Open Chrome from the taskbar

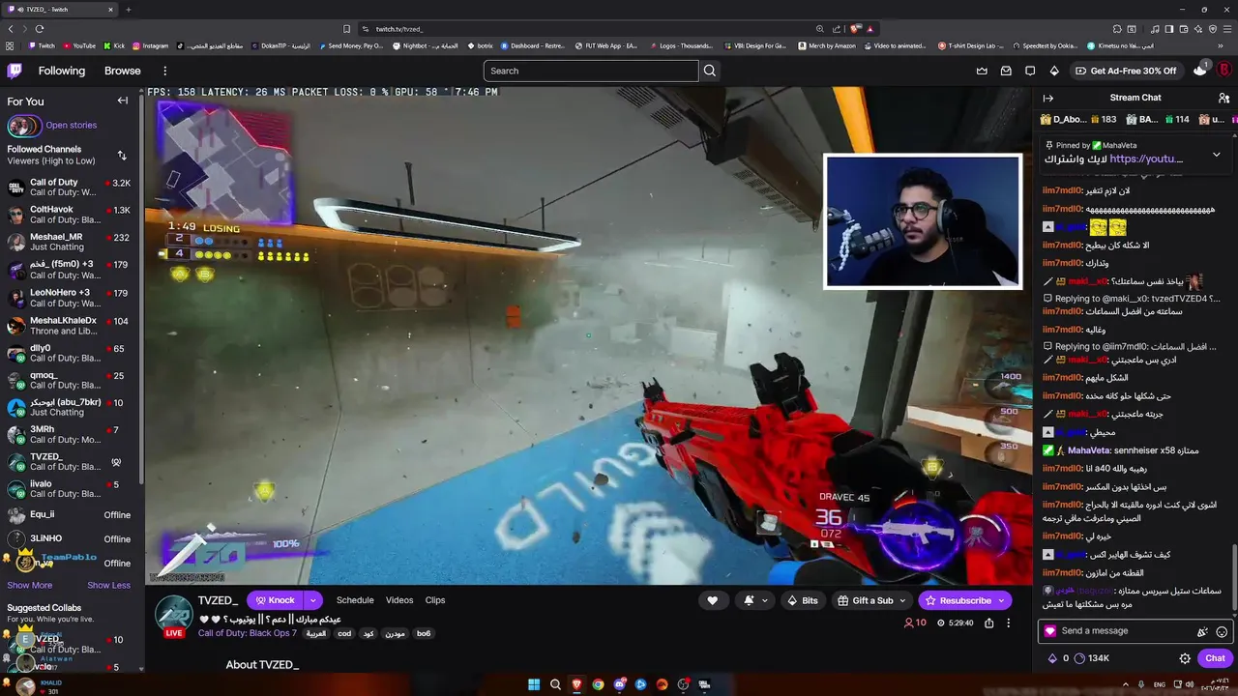click(598, 684)
